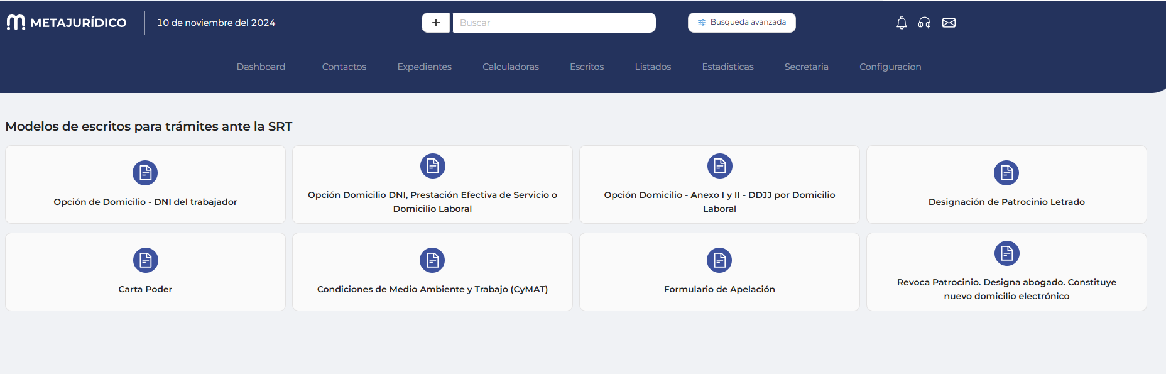This screenshot has width=1166, height=374.
Task: Navigate to the Escritos menu
Action: (586, 67)
